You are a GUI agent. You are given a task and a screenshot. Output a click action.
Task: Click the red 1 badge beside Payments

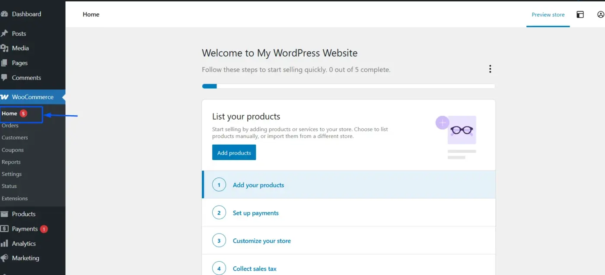(x=44, y=229)
